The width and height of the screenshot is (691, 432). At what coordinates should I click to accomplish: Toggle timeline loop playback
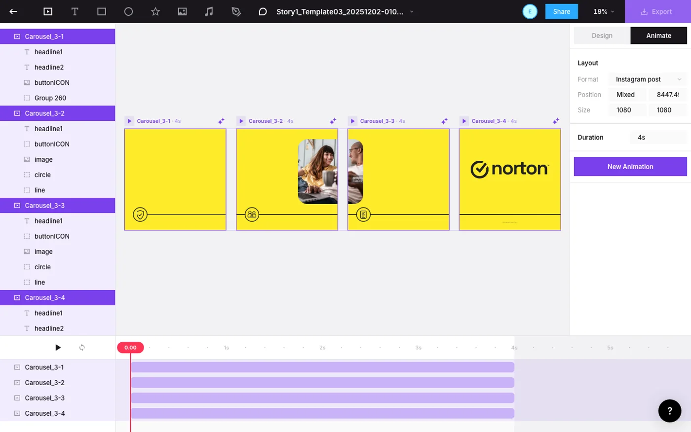[82, 348]
